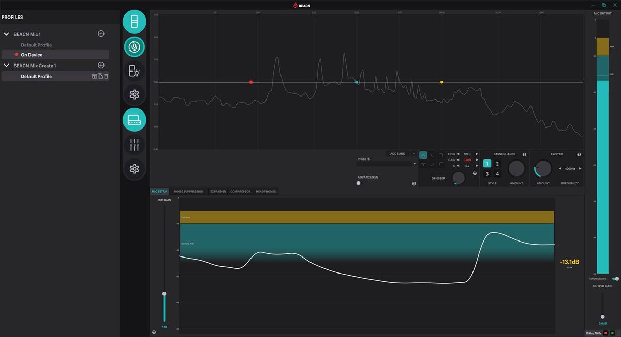The width and height of the screenshot is (621, 337).
Task: Open the Noise Suppression tab
Action: pyautogui.click(x=188, y=191)
